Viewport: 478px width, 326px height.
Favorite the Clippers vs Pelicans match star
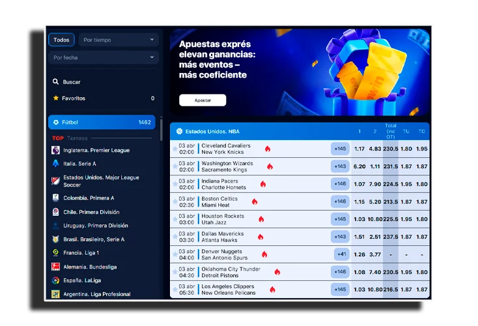(175, 289)
